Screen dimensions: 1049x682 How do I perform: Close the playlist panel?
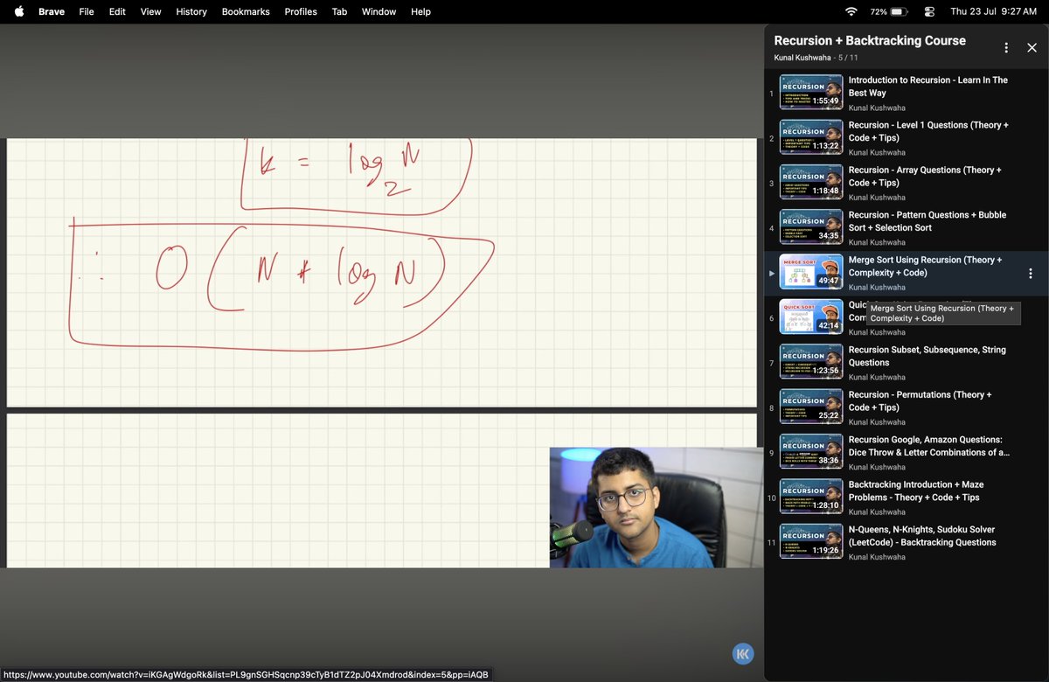coord(1032,48)
